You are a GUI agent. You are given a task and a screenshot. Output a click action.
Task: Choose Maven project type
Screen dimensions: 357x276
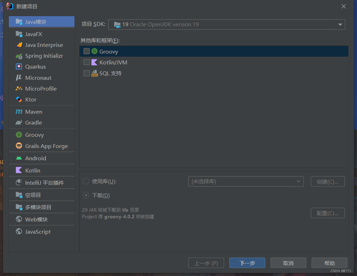coord(42,112)
